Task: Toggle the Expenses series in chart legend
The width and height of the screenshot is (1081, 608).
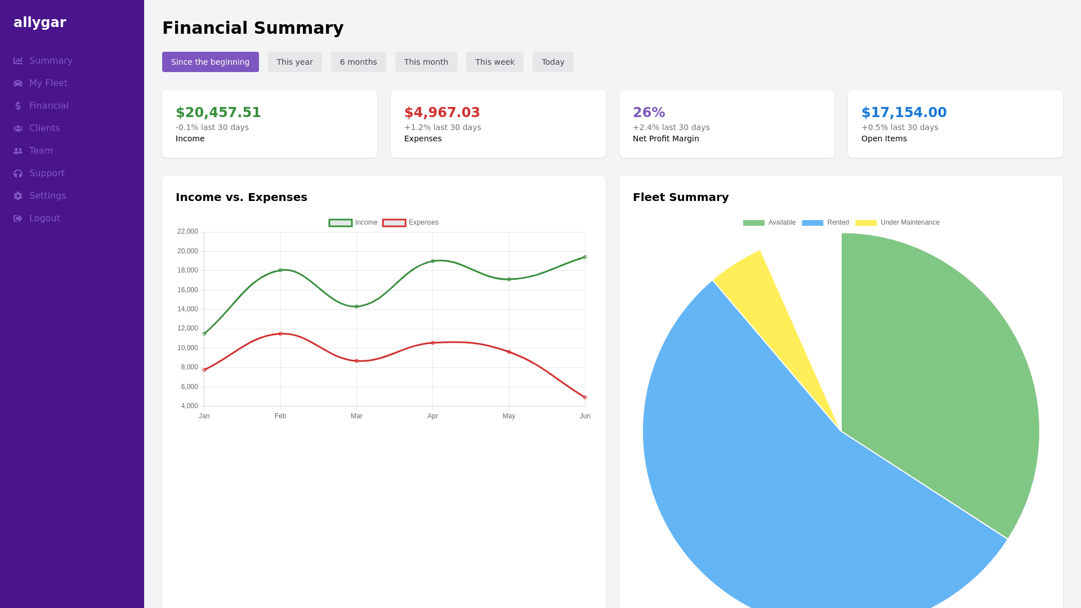Action: (410, 222)
